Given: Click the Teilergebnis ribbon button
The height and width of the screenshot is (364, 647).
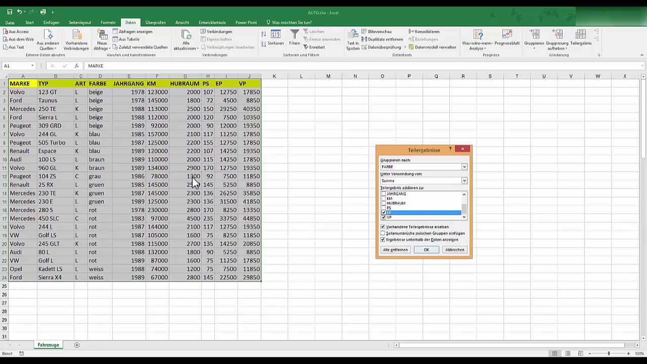Looking at the screenshot, I should point(581,38).
